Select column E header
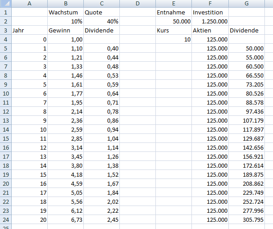273x229 pixels. click(x=173, y=4)
